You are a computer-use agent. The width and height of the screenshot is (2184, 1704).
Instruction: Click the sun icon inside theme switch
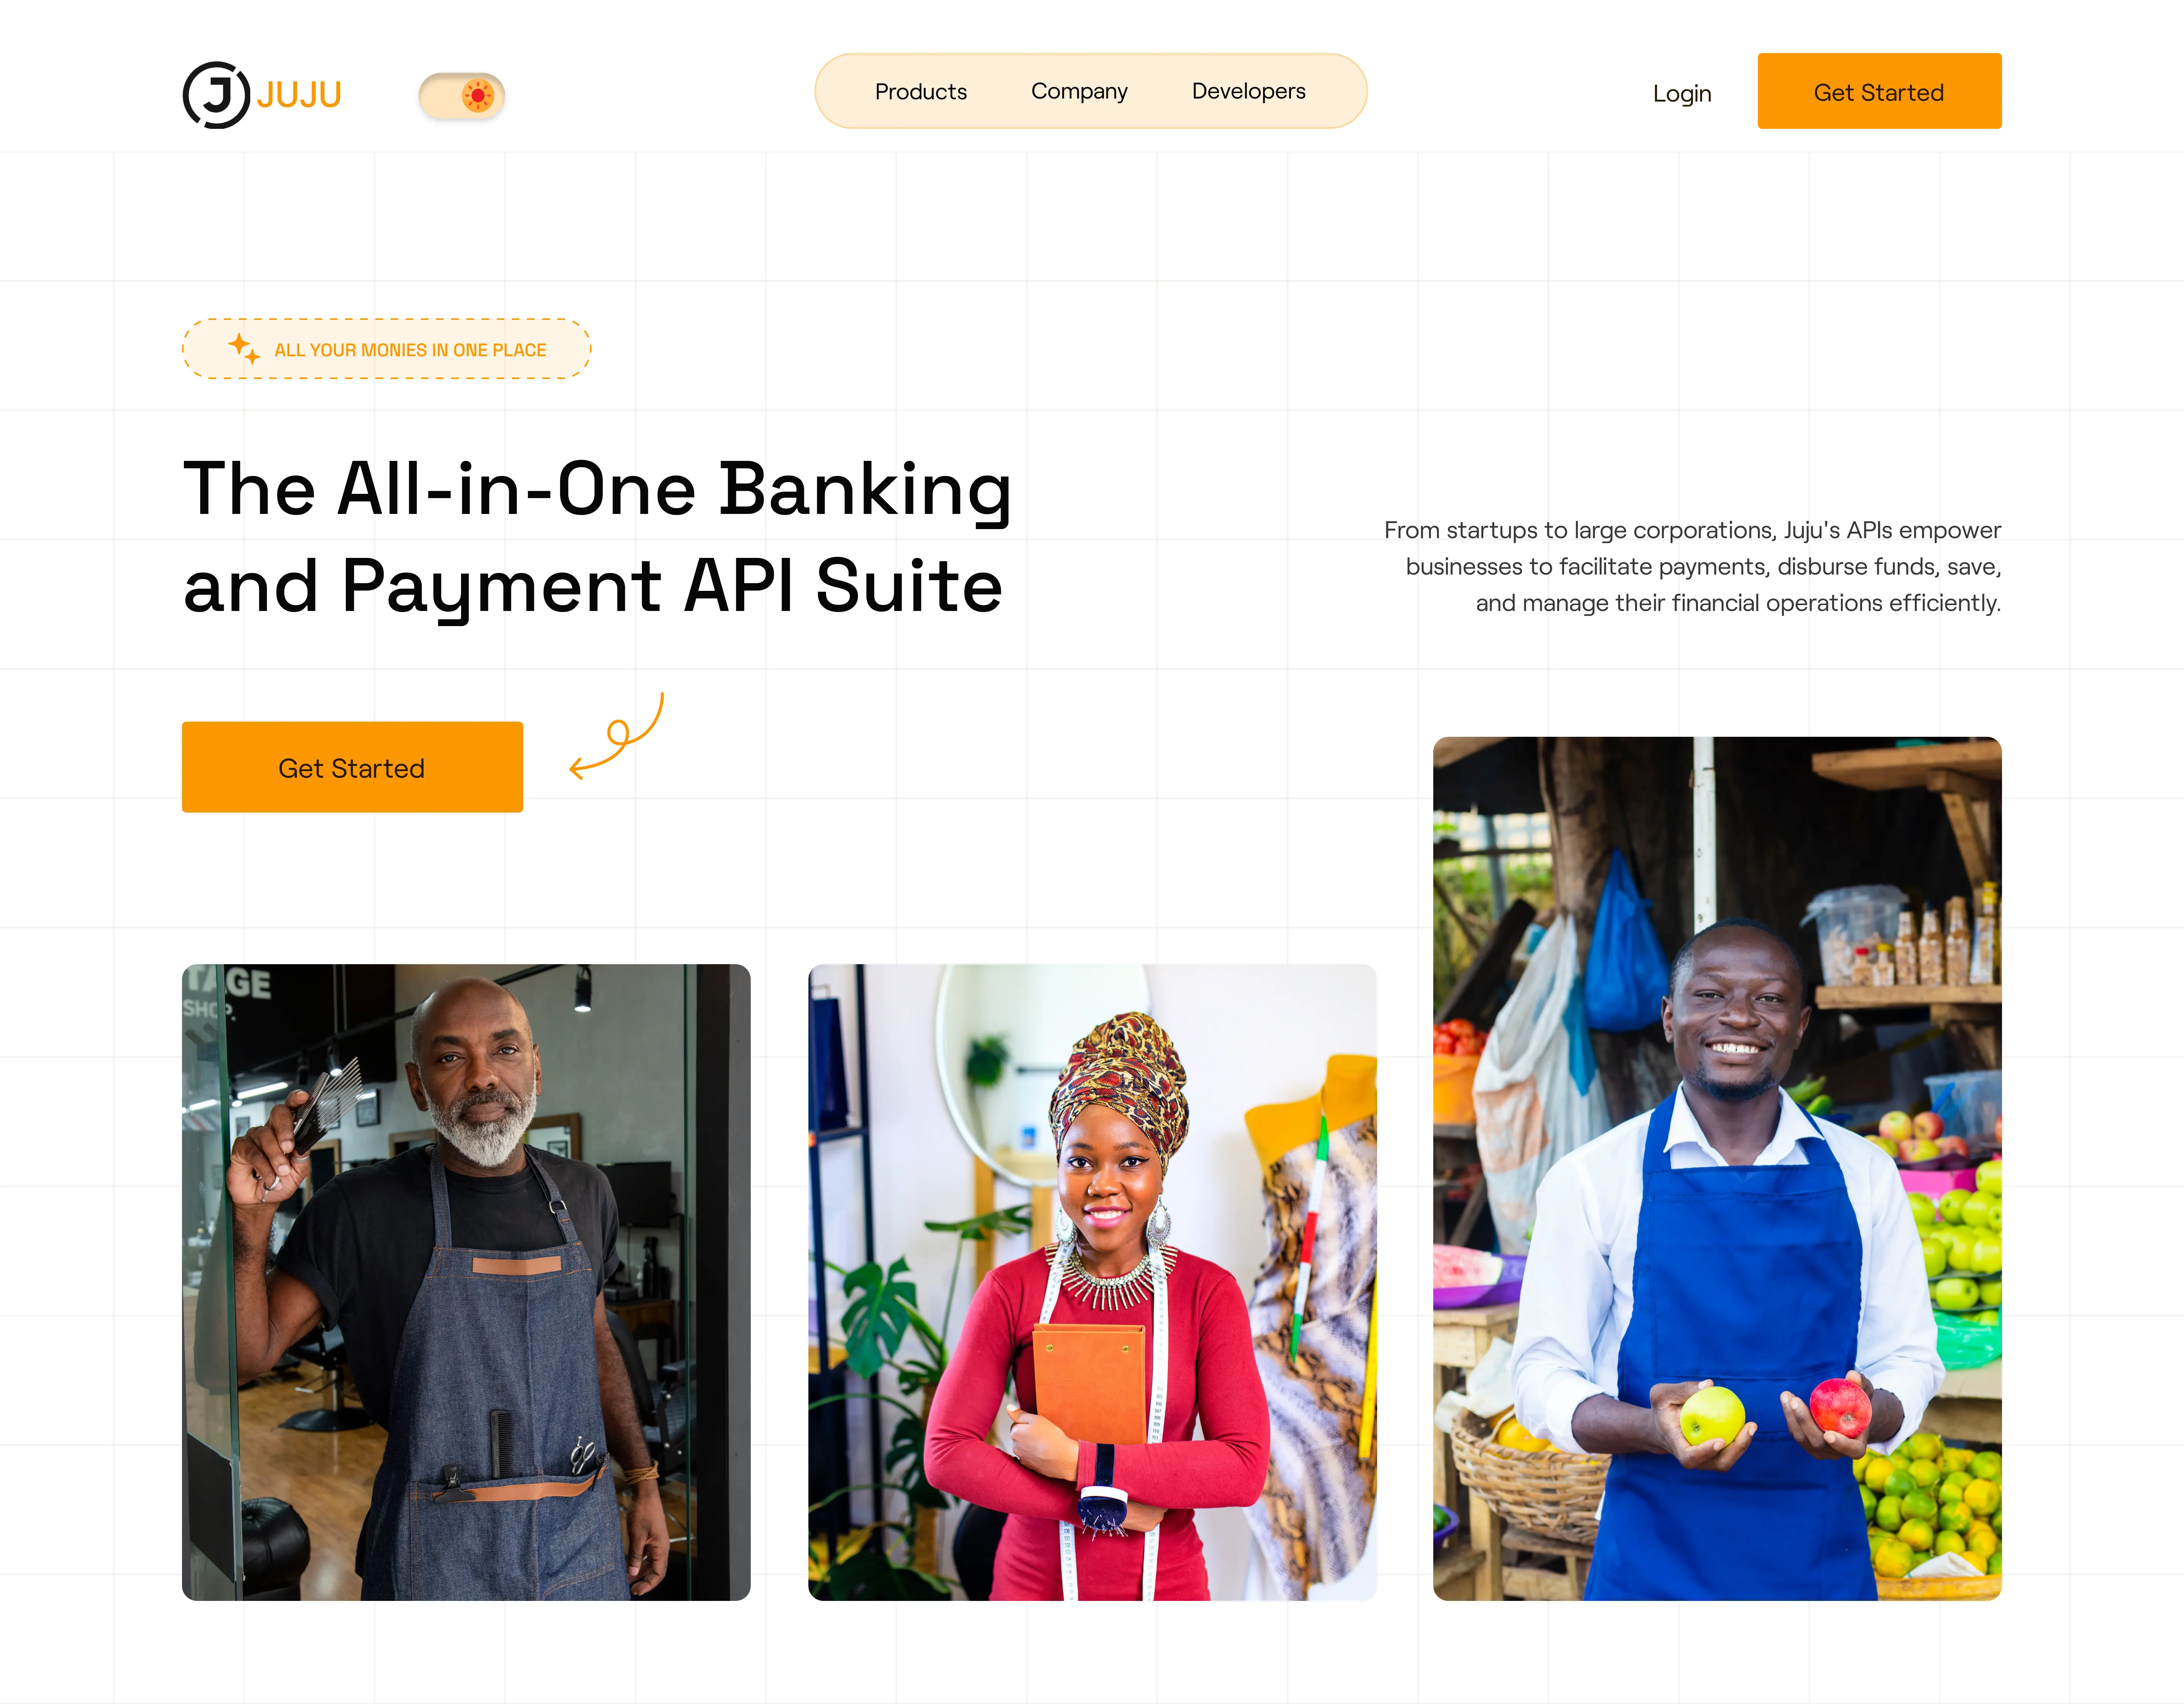pyautogui.click(x=478, y=96)
